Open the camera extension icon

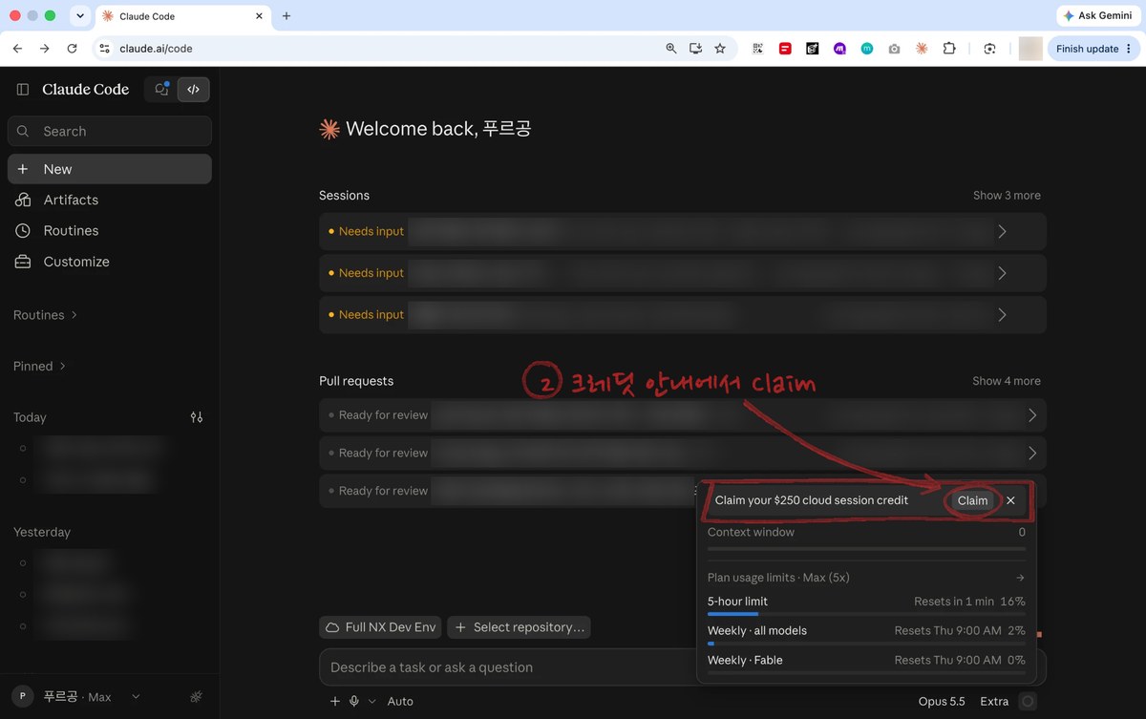894,49
